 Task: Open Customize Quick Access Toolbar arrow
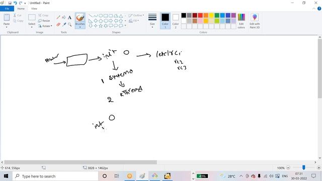pyautogui.click(x=25, y=4)
